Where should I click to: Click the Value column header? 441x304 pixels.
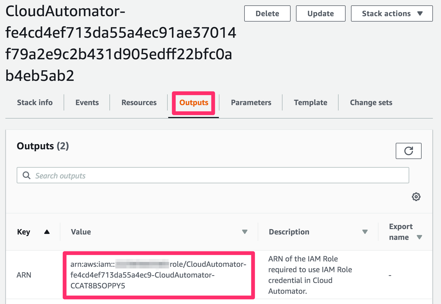[81, 232]
